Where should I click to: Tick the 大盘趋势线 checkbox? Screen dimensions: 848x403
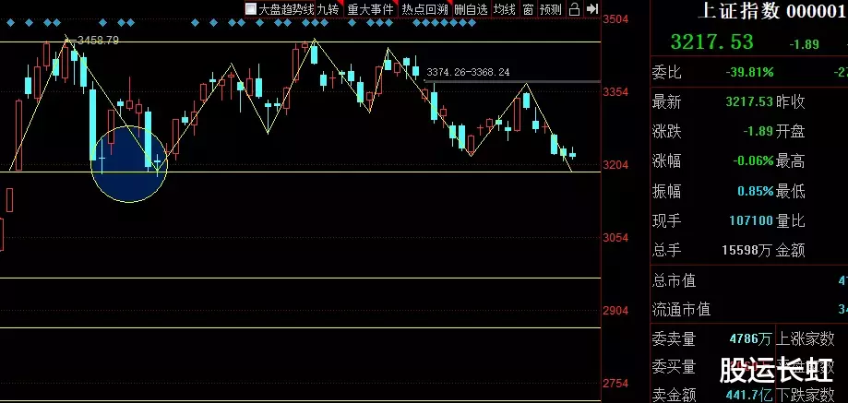point(250,9)
